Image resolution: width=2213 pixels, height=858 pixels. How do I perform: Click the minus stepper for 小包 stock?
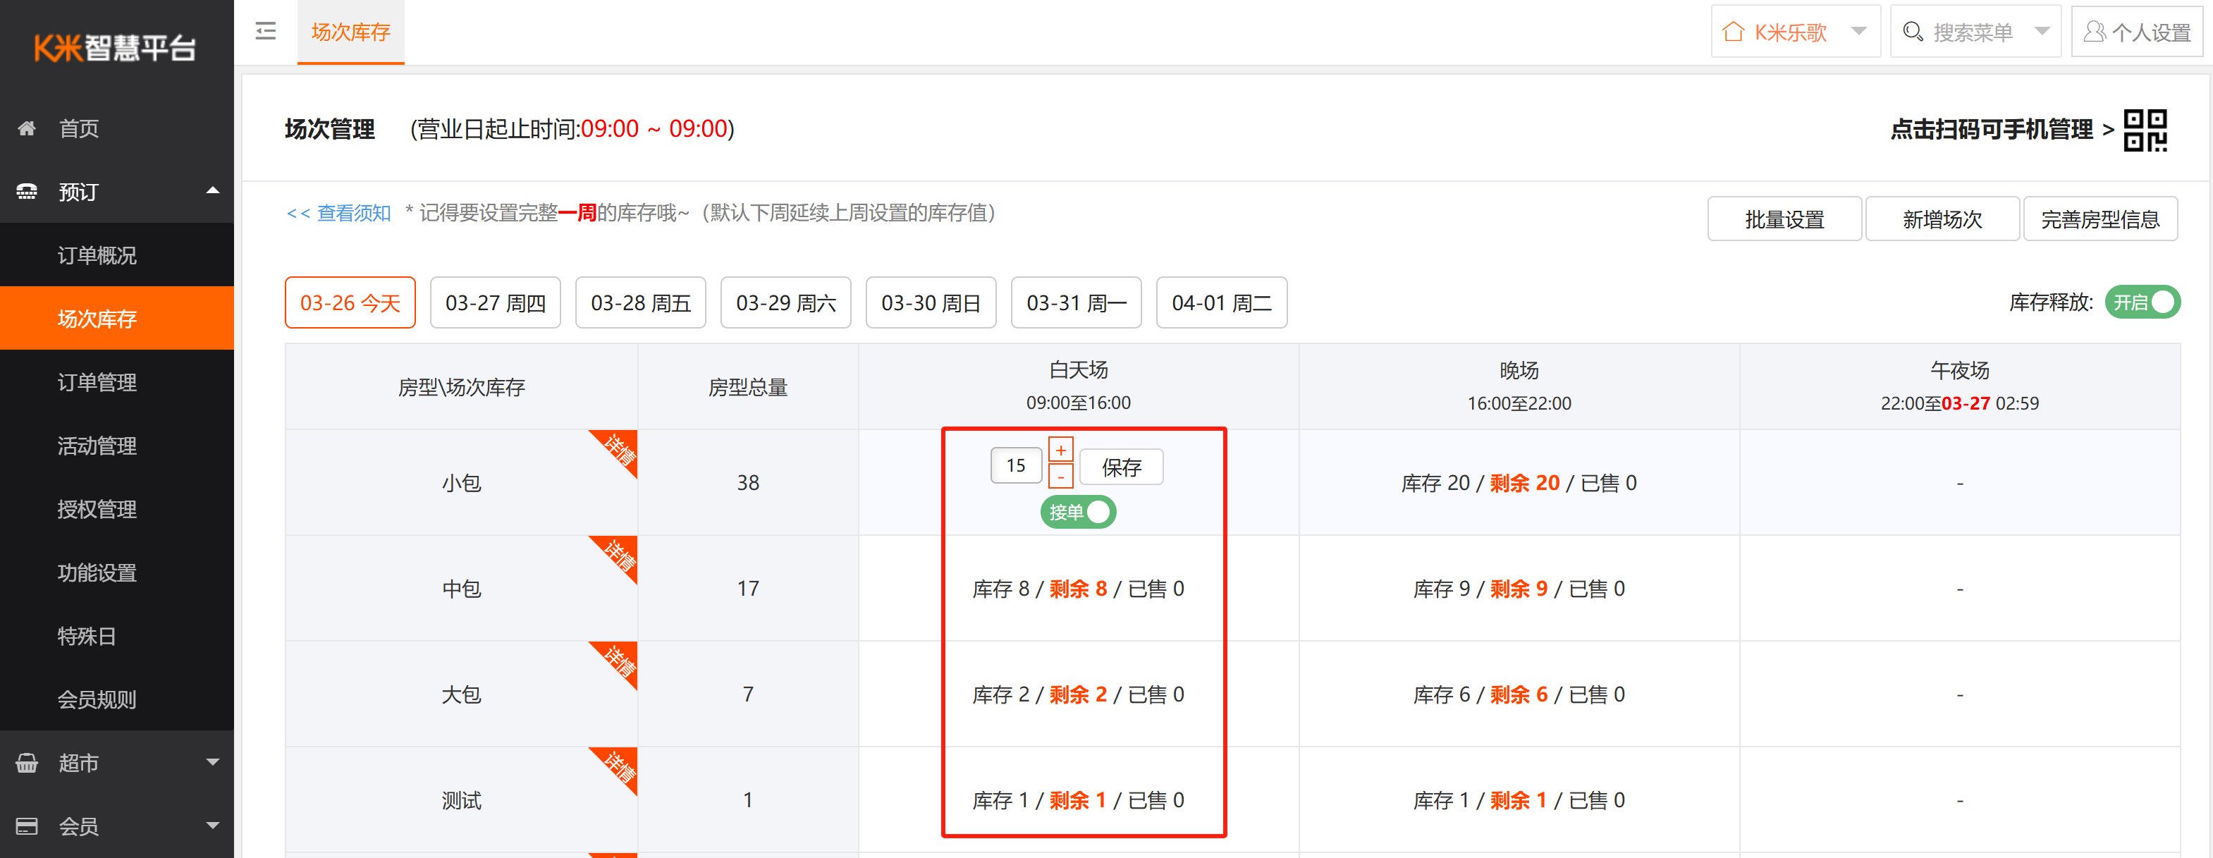pyautogui.click(x=1060, y=476)
